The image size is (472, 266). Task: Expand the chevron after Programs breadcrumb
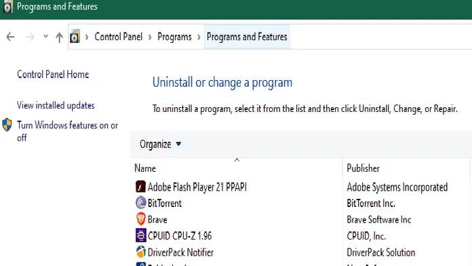199,37
